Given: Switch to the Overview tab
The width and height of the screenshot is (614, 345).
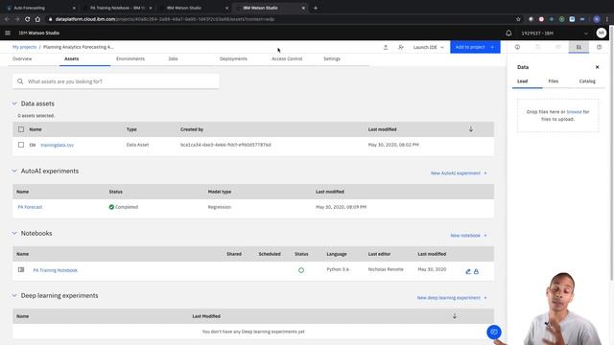Looking at the screenshot, I should point(22,58).
